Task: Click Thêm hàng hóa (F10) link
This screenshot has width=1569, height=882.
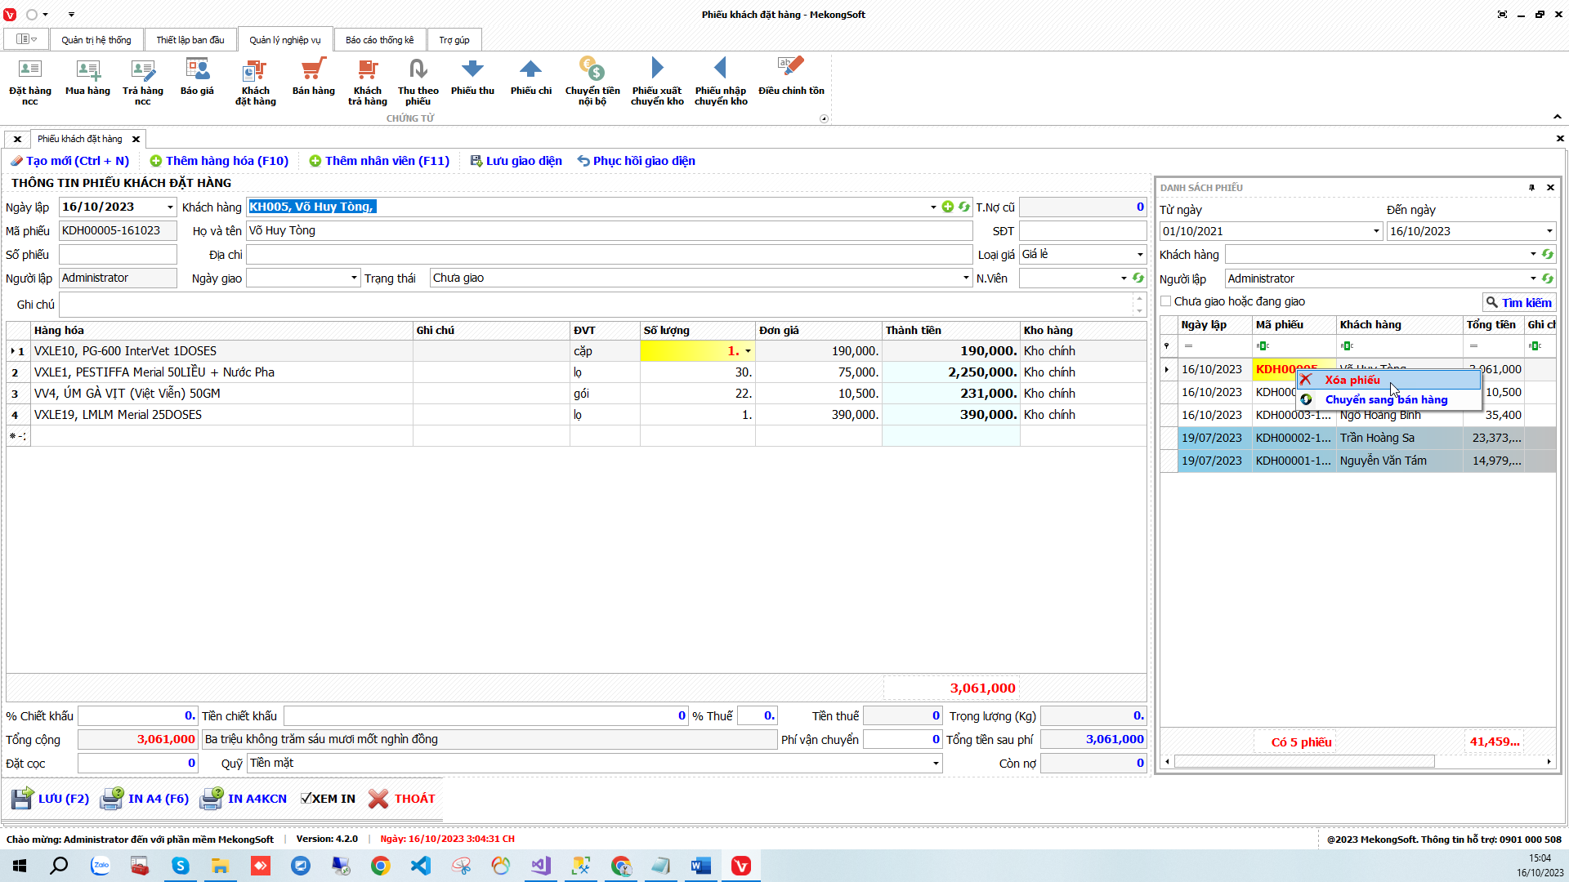Action: 219,161
